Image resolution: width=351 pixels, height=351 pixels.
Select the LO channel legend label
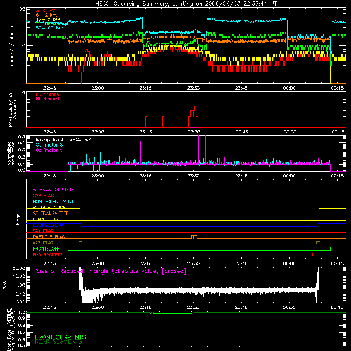pyautogui.click(x=48, y=94)
